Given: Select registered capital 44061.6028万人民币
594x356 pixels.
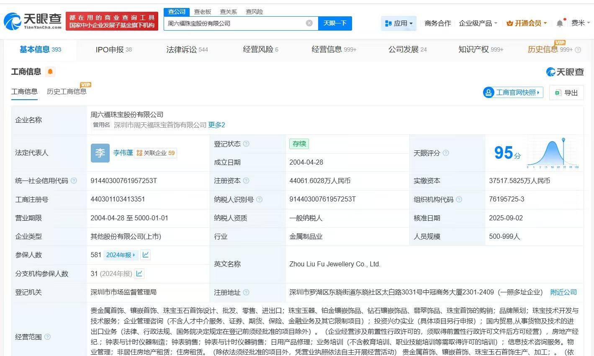Looking at the screenshot, I should point(320,181).
